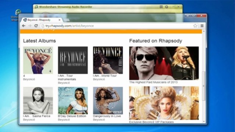Click the page scrollbar up arrow
Viewport: 235px width, 132px height.
(x=203, y=31)
